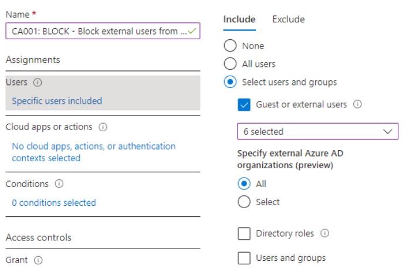
Task: Switch to the Include tab
Action: 239,19
